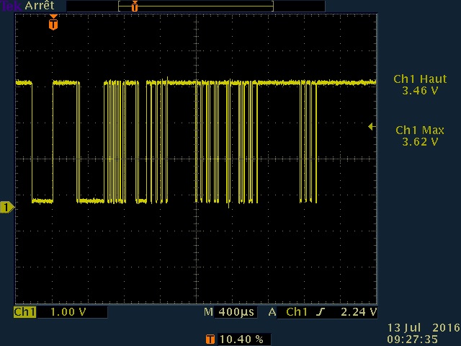Click the 09:27:35 time stamp
Screen dimensions: 461x346
(412, 340)
